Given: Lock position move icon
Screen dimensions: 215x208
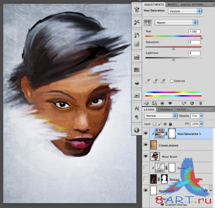Looking at the screenshot, I should (165, 124).
